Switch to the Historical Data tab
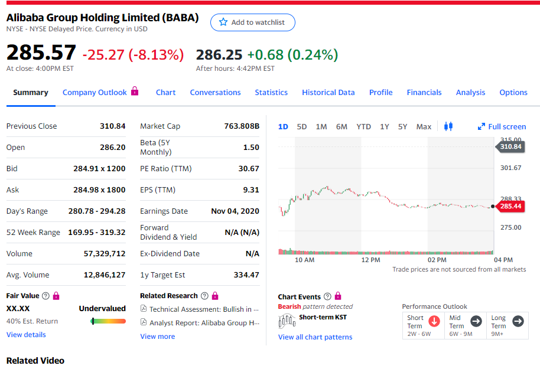The height and width of the screenshot is (369, 540). click(328, 92)
